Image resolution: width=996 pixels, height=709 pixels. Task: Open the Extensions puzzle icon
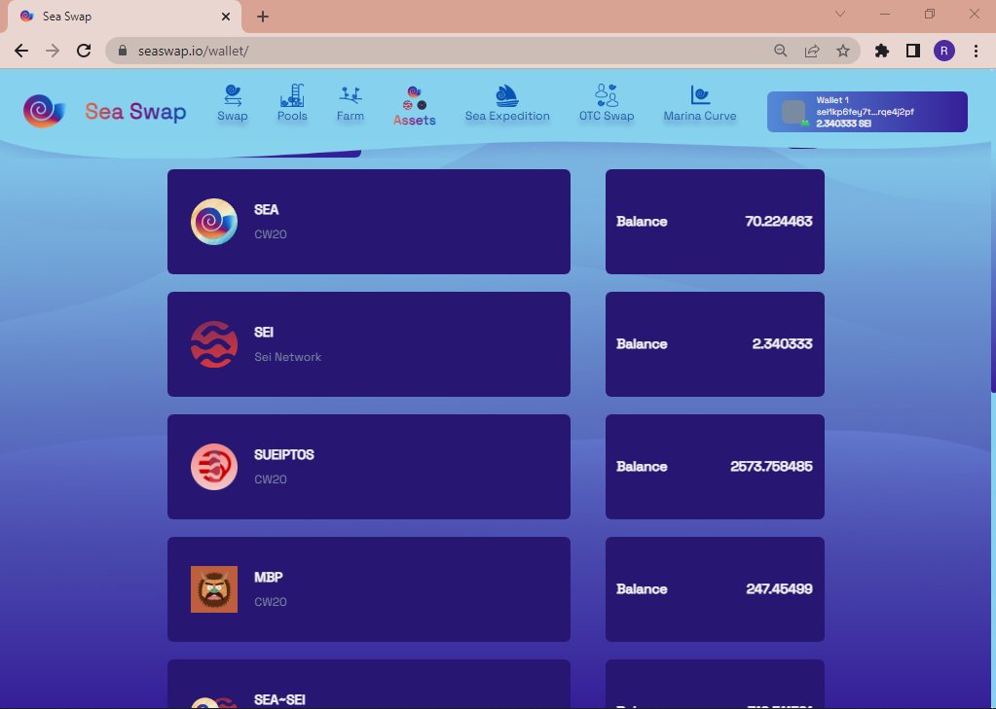[x=882, y=51]
